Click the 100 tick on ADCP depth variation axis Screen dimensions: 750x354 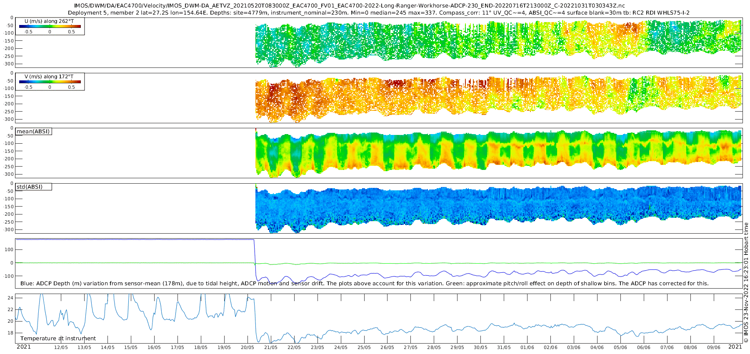click(9, 249)
